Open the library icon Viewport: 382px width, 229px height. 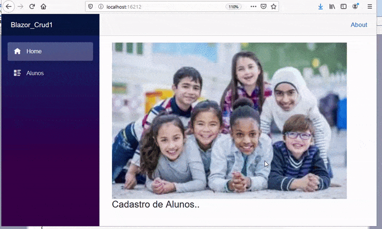(332, 7)
